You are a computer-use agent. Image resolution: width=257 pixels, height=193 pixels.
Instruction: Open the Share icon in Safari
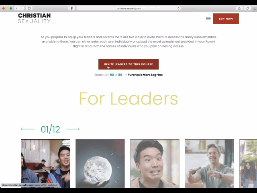[x=239, y=8]
